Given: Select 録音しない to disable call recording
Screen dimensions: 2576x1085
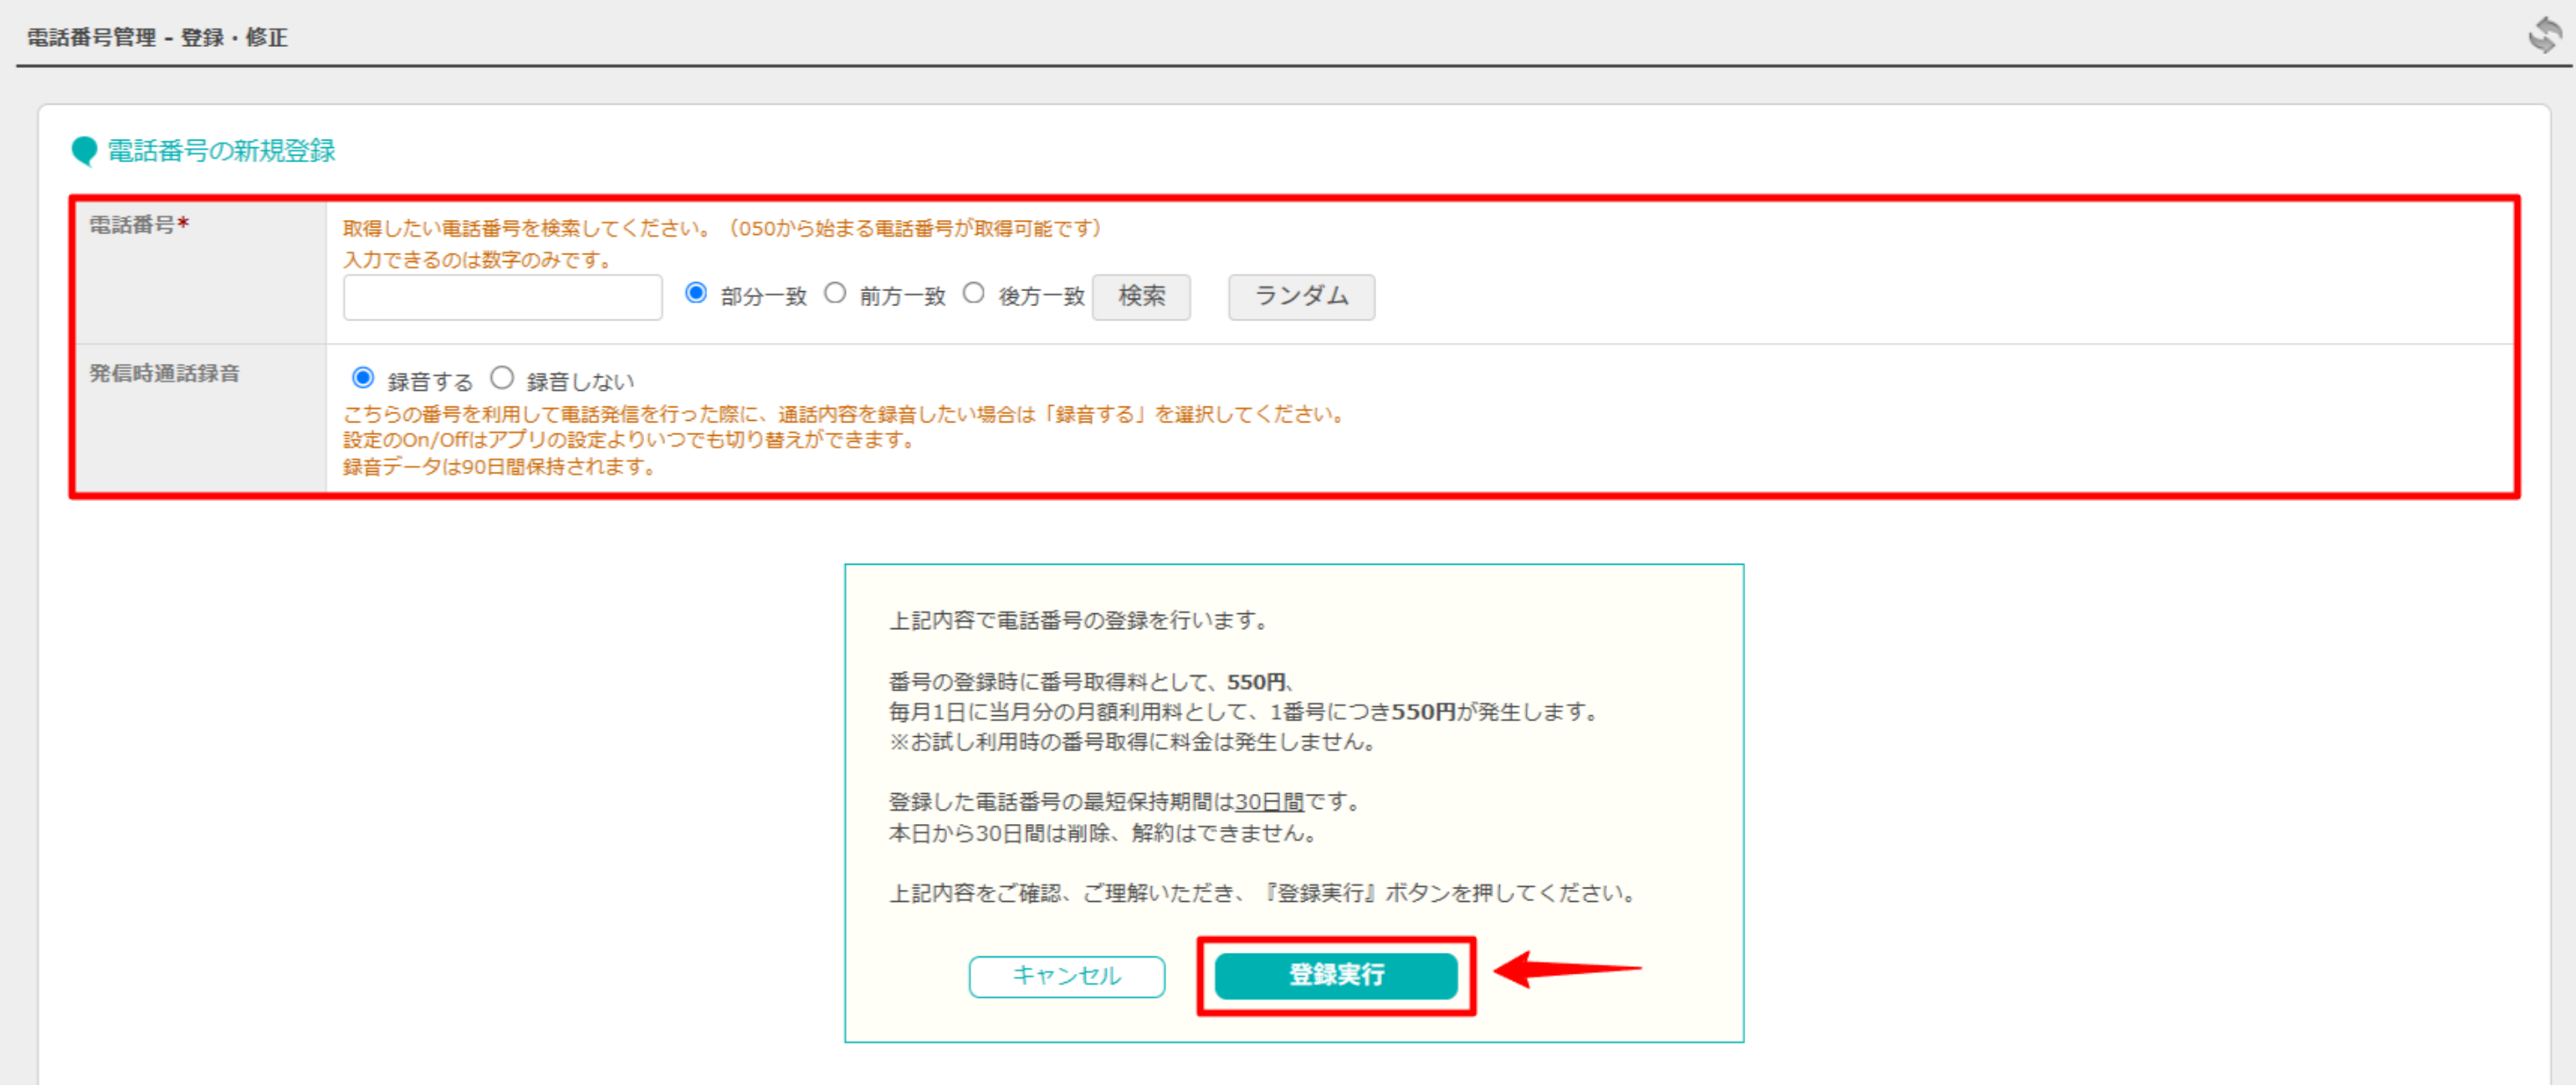Looking at the screenshot, I should pos(504,378).
